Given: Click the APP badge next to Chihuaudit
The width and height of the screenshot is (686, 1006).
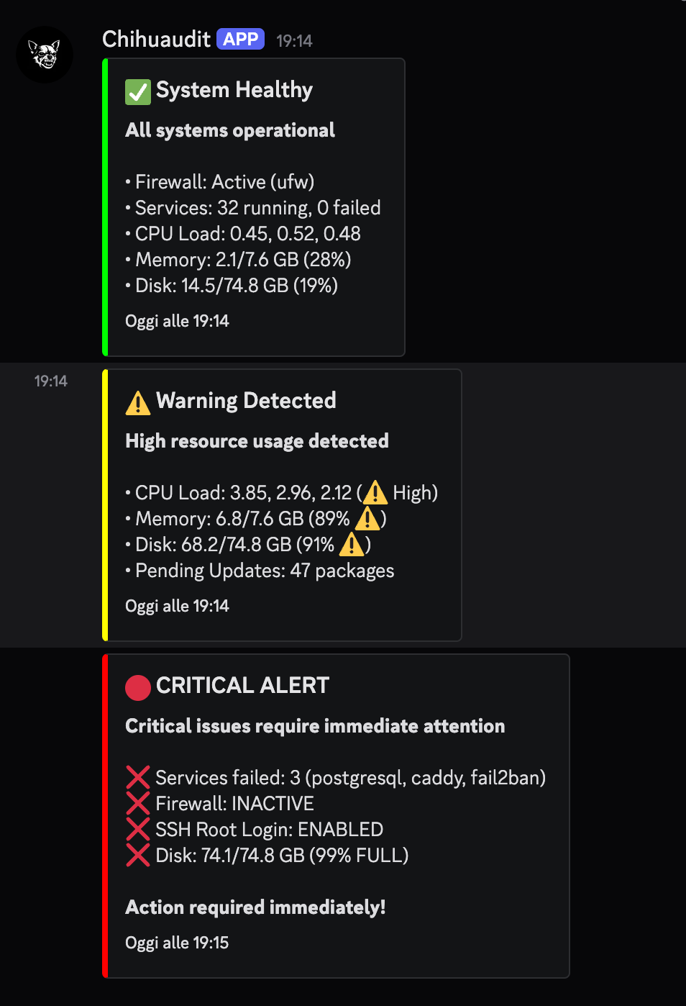Looking at the screenshot, I should [240, 39].
